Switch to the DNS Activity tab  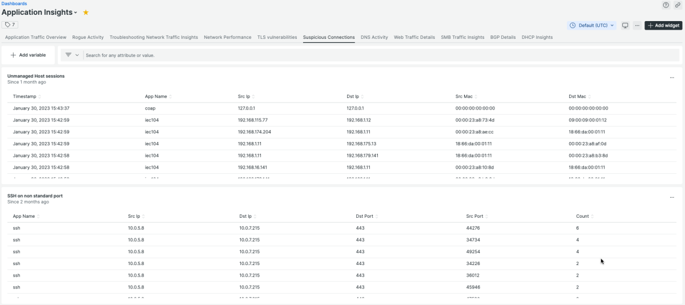click(x=374, y=38)
